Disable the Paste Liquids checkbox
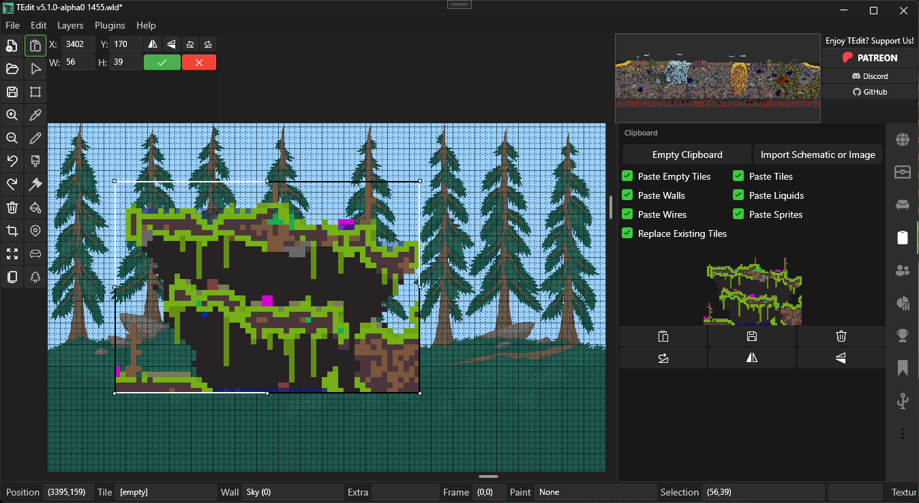The height and width of the screenshot is (503, 919). (738, 195)
